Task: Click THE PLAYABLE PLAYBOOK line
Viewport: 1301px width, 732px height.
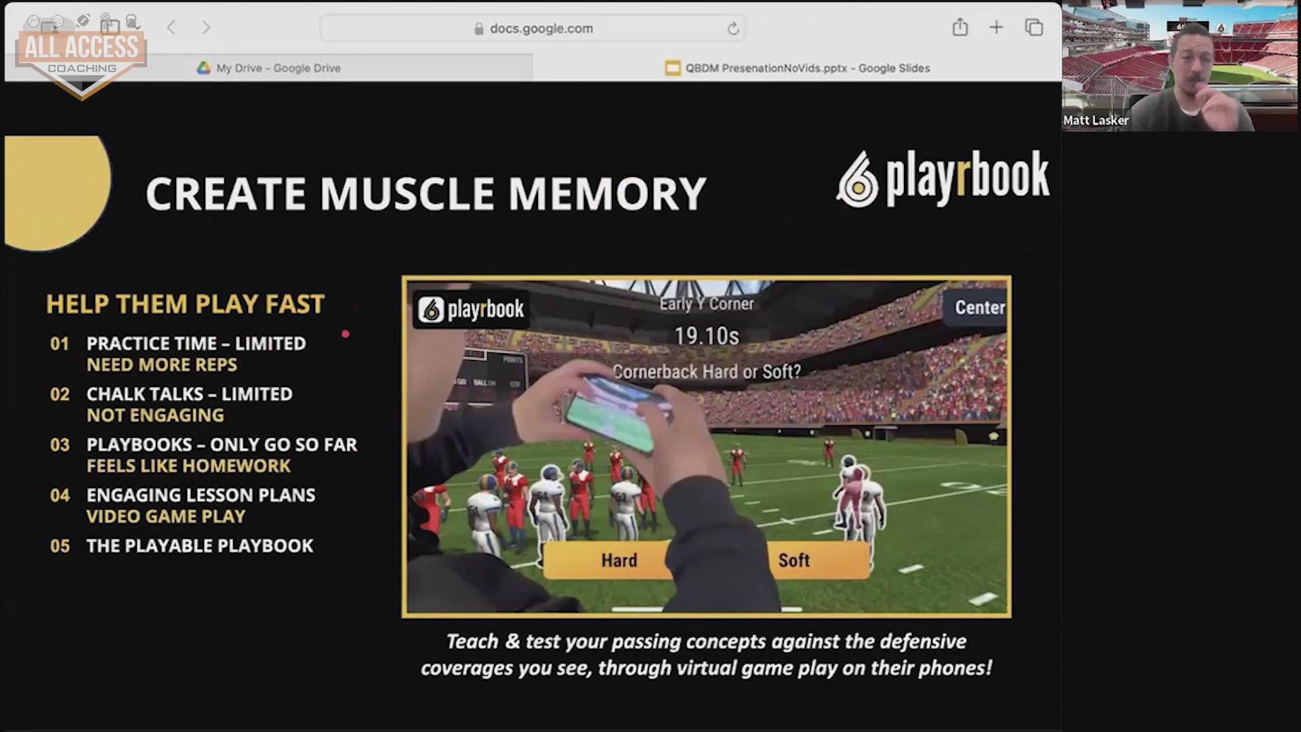Action: click(x=200, y=546)
